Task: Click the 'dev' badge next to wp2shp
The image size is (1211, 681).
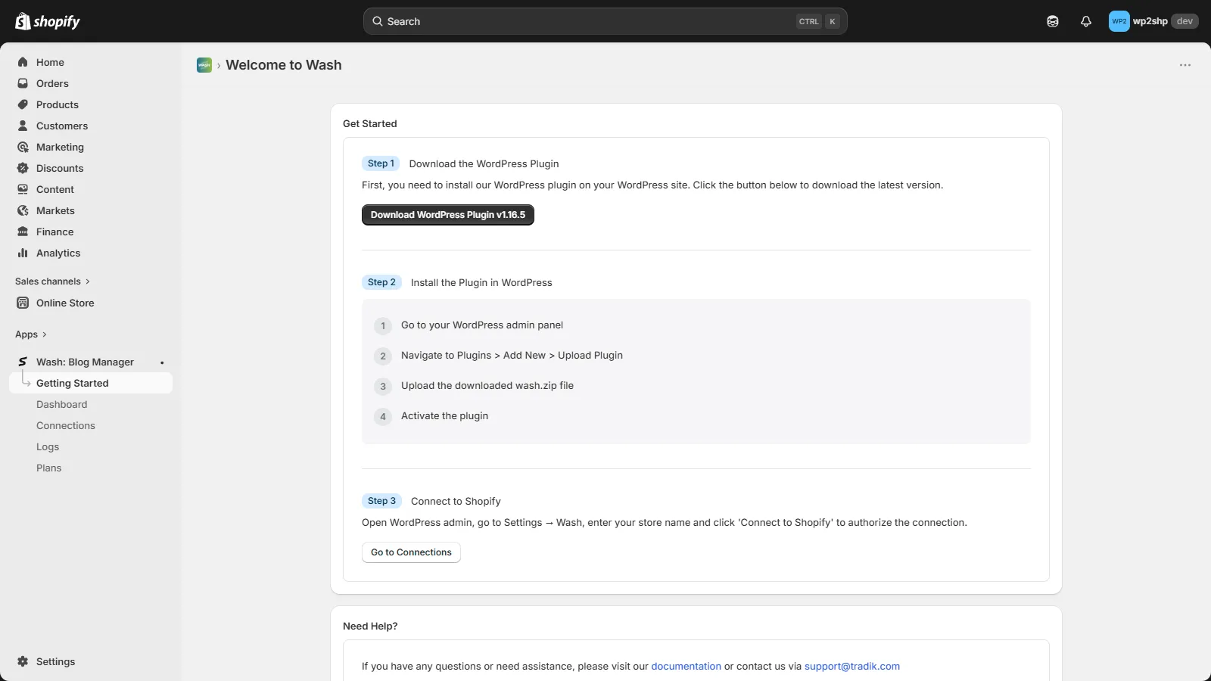Action: click(x=1185, y=21)
